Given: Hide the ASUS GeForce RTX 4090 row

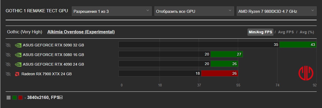Looking at the screenshot, I should (x=8, y=64).
